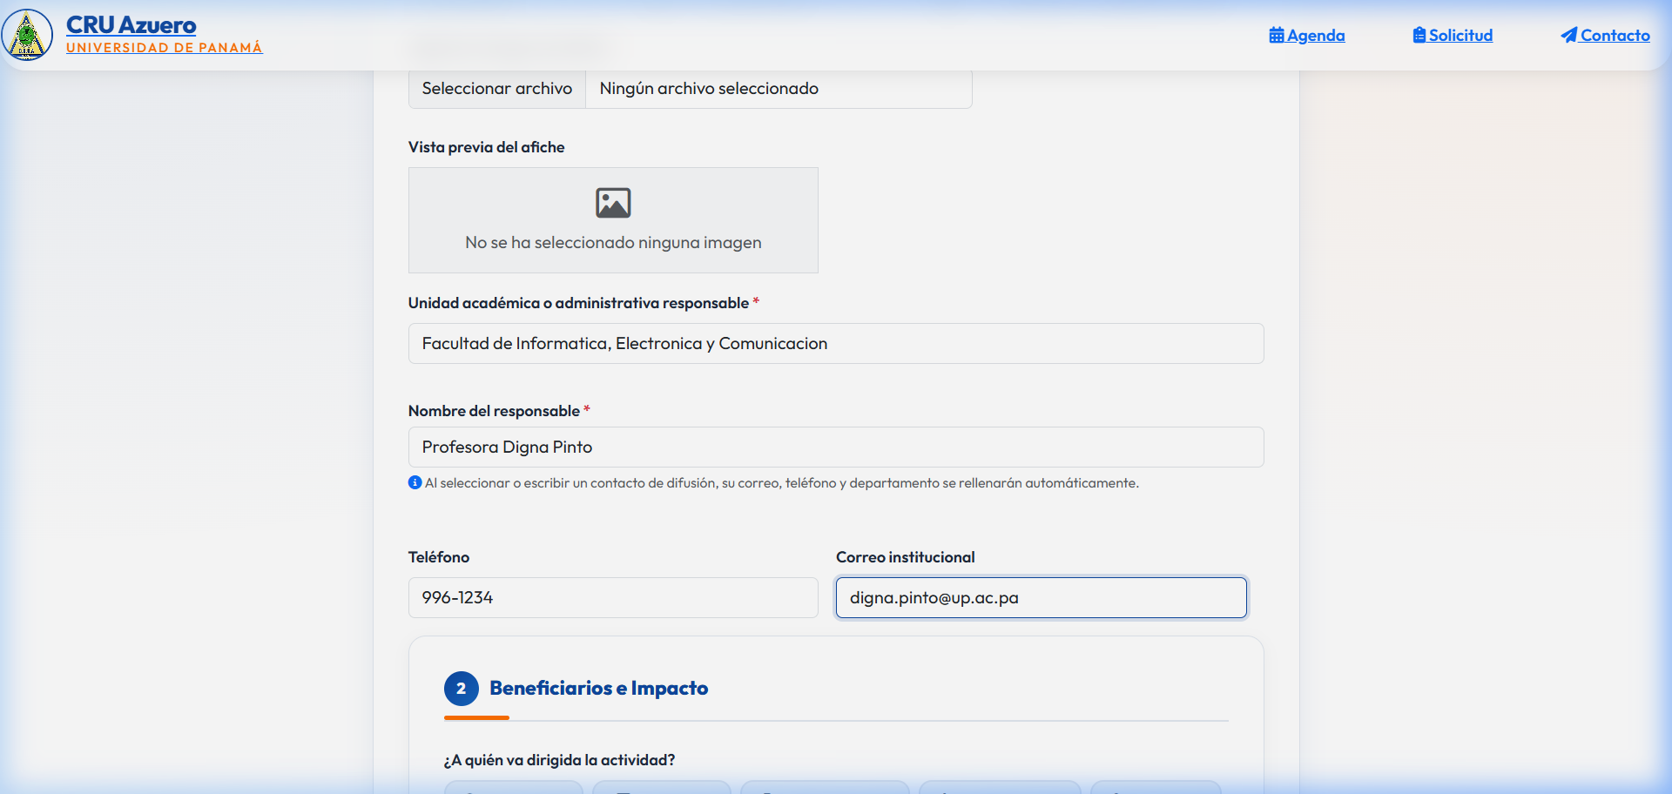Focus the Teléfono field showing 996-1234
Screen dimensions: 1672x794
coord(613,598)
